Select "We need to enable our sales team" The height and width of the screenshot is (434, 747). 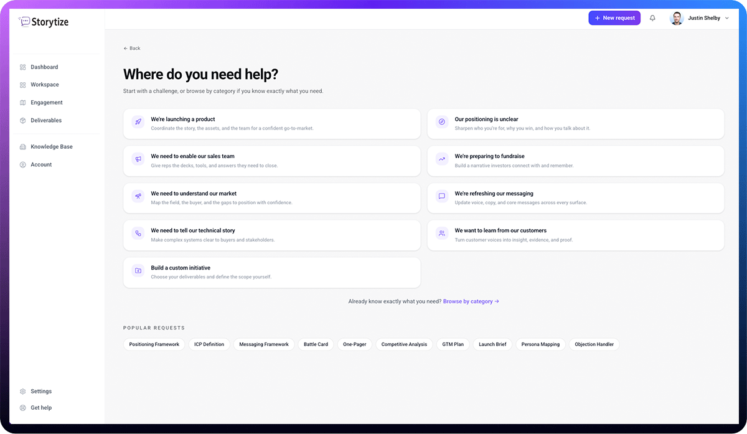click(192, 156)
